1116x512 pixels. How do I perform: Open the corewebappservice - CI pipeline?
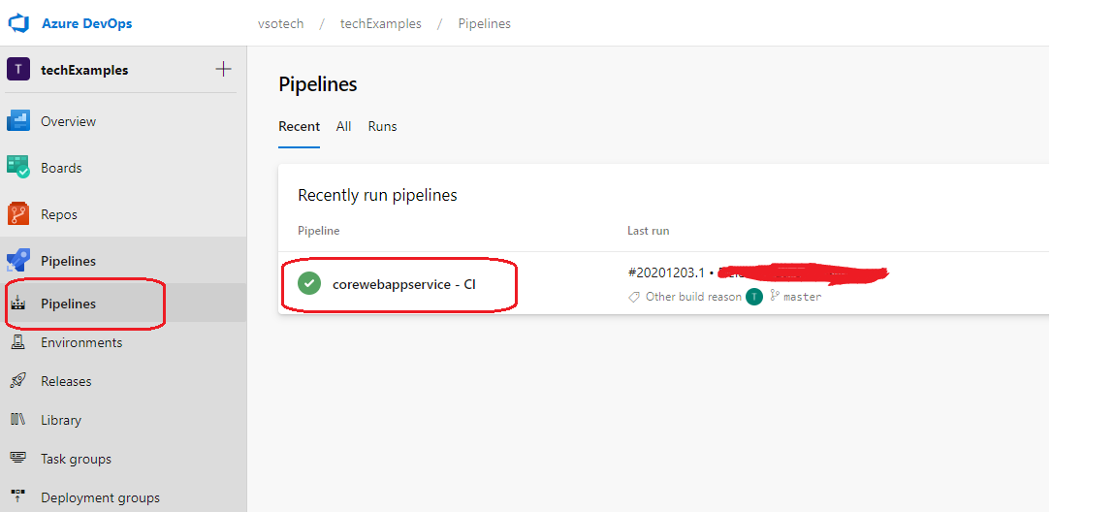click(403, 284)
